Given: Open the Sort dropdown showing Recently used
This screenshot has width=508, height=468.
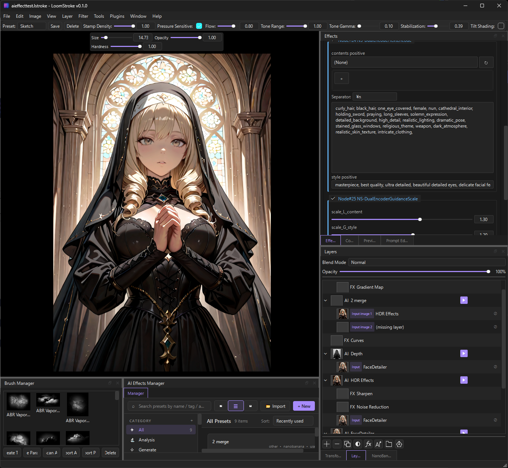Looking at the screenshot, I should tap(293, 421).
